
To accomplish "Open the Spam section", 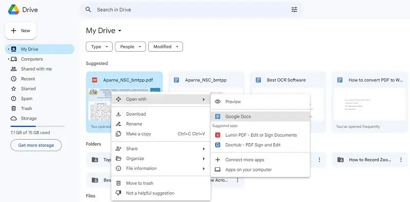I will tap(40, 99).
